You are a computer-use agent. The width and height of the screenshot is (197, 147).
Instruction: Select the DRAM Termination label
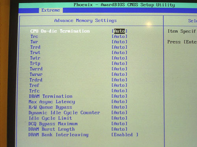51,96
